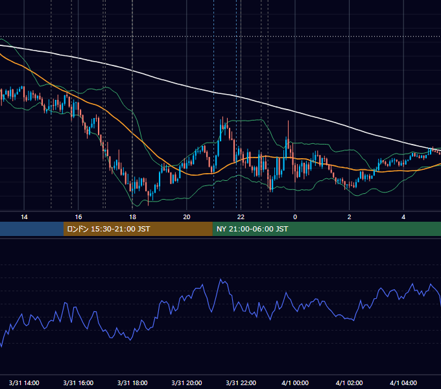The width and height of the screenshot is (441, 389).
Task: Click the 20 hour label on price chart axis
Action: [x=187, y=217]
